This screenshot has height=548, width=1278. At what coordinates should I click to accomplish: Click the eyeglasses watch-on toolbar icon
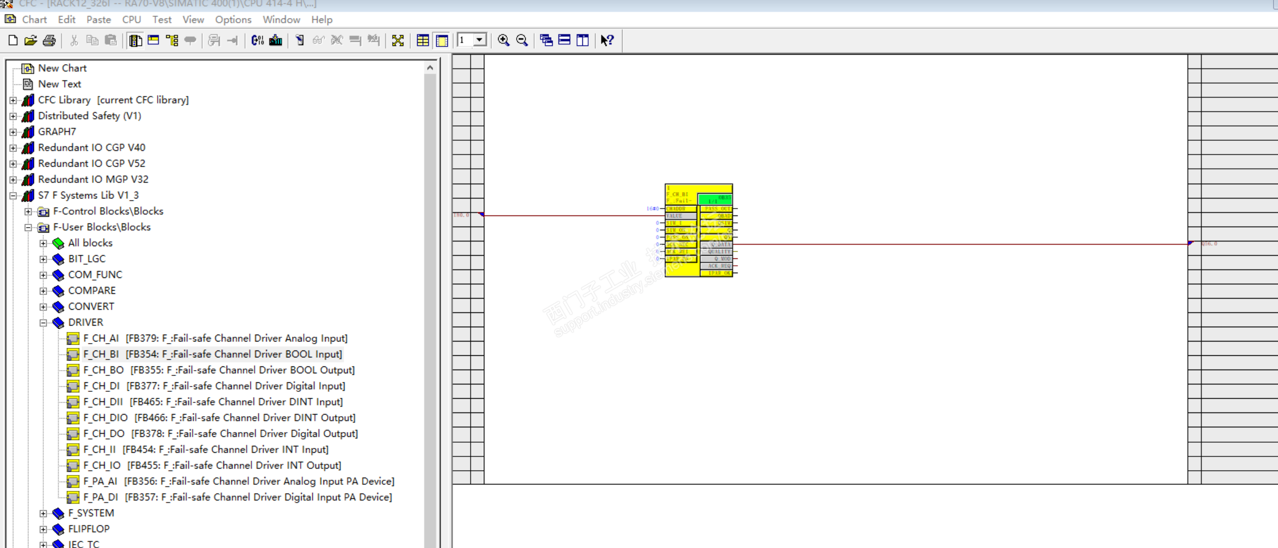318,40
